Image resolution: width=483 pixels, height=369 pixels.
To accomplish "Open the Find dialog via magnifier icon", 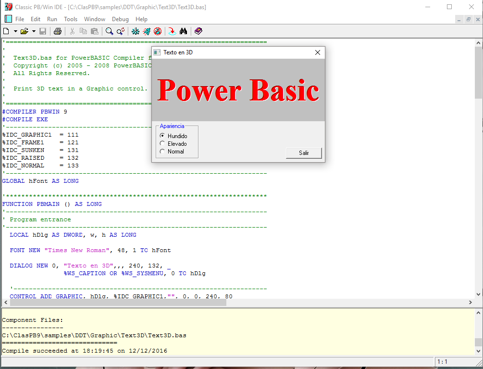I will (x=109, y=31).
